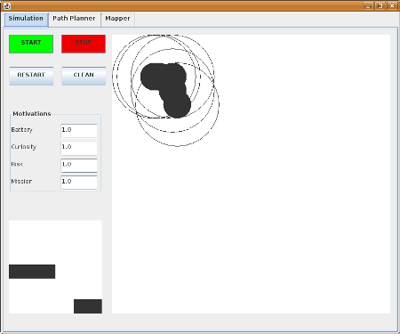Screen dimensions: 400x334
Task: Click the Curiosity label
Action: [24, 147]
